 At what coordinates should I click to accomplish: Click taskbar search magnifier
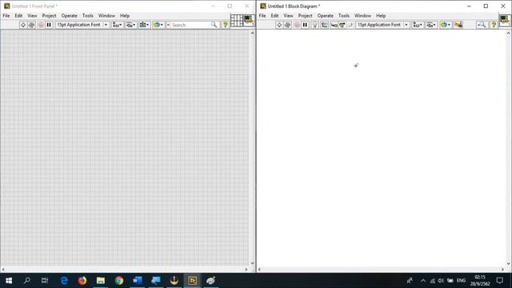pyautogui.click(x=27, y=281)
